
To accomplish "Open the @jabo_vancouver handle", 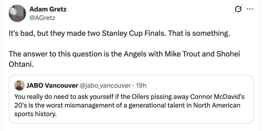I will (105, 86).
